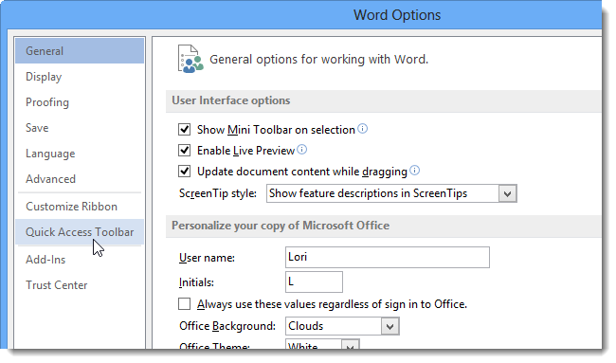Open the Language settings
Screen dimensions: 616x363
(x=80, y=154)
